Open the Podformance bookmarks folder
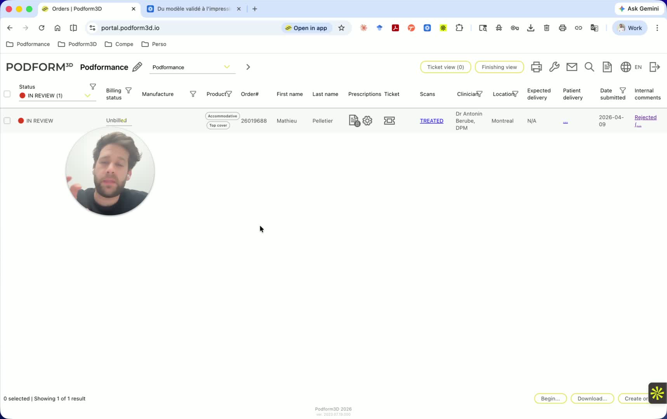Image resolution: width=667 pixels, height=419 pixels. [28, 44]
